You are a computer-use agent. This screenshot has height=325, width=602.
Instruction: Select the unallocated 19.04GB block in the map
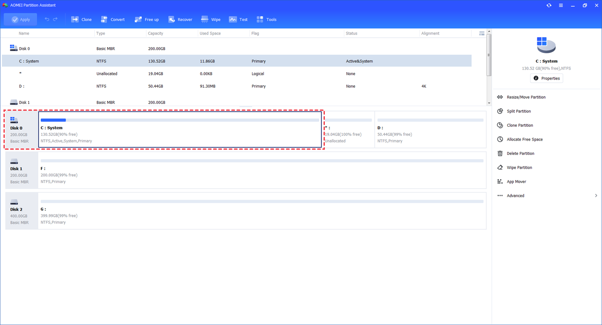tap(349, 129)
